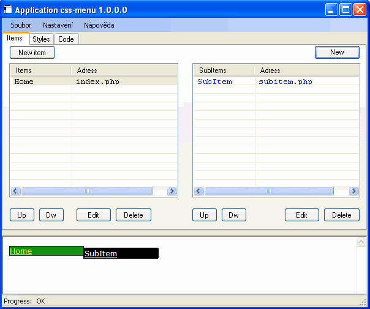Select the subitem.php address cell
The image size is (370, 309).
tap(285, 82)
